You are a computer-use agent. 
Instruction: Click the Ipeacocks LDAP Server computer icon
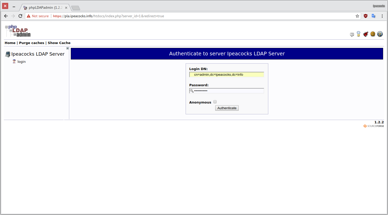coord(7,54)
